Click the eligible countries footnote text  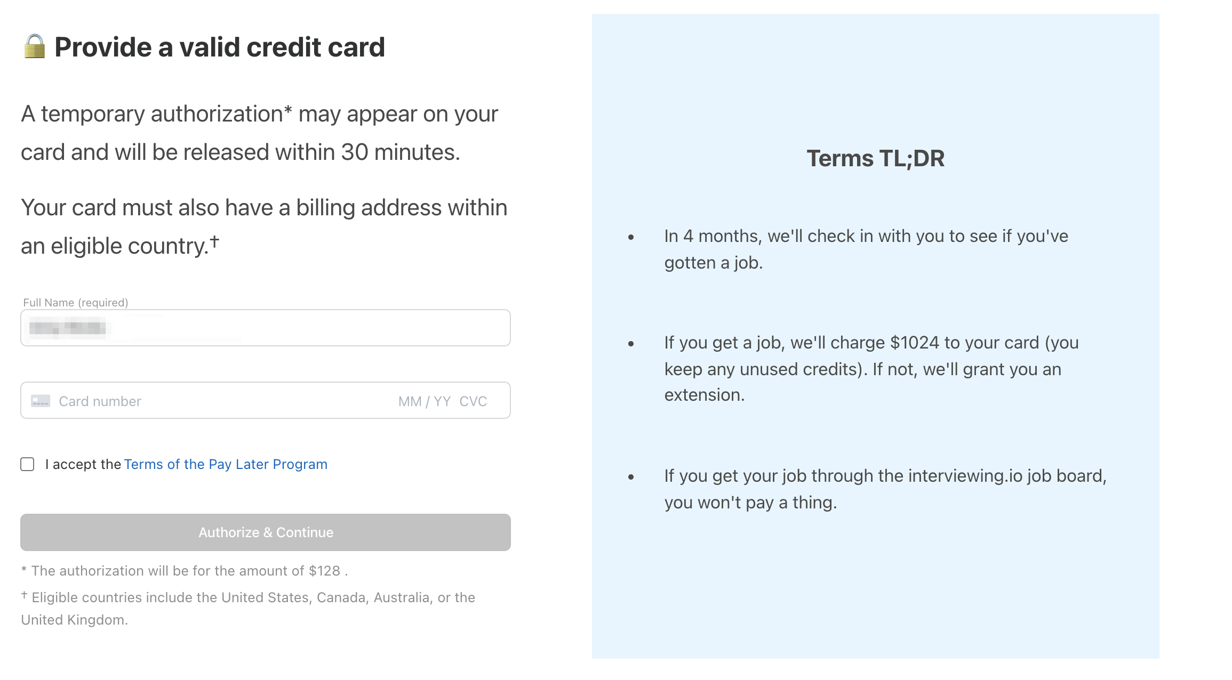click(x=248, y=608)
